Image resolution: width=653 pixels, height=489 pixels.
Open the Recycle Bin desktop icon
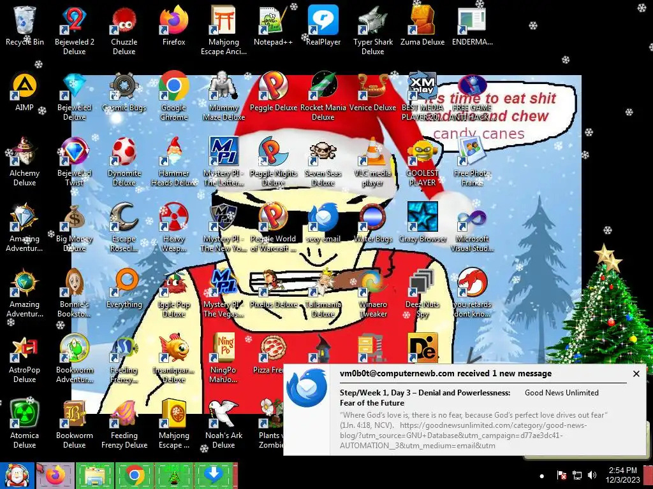(25, 26)
